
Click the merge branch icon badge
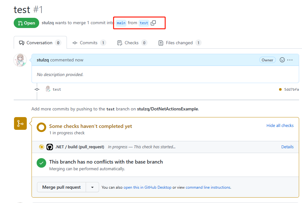click(20, 123)
